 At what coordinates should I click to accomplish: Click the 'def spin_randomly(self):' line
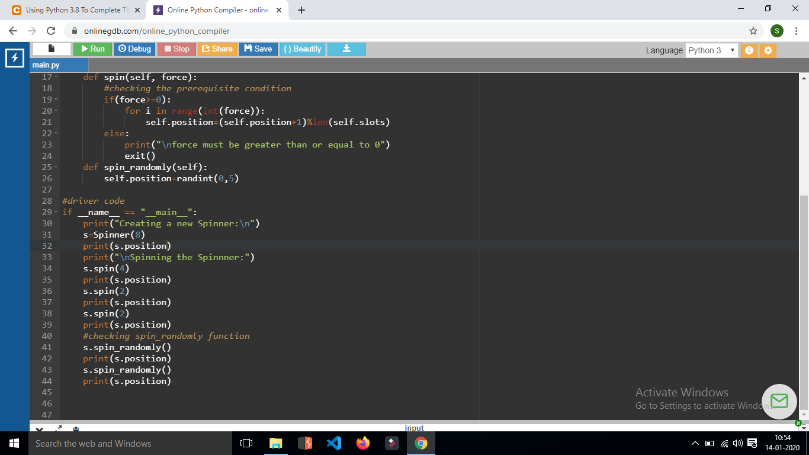pos(145,167)
